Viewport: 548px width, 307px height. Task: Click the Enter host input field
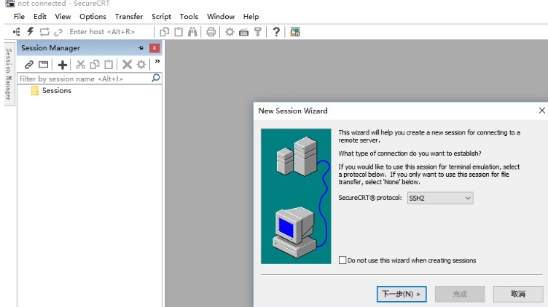click(109, 32)
